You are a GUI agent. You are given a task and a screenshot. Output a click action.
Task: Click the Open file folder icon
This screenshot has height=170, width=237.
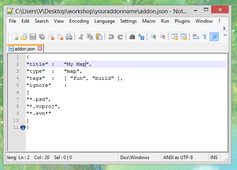(x=24, y=37)
